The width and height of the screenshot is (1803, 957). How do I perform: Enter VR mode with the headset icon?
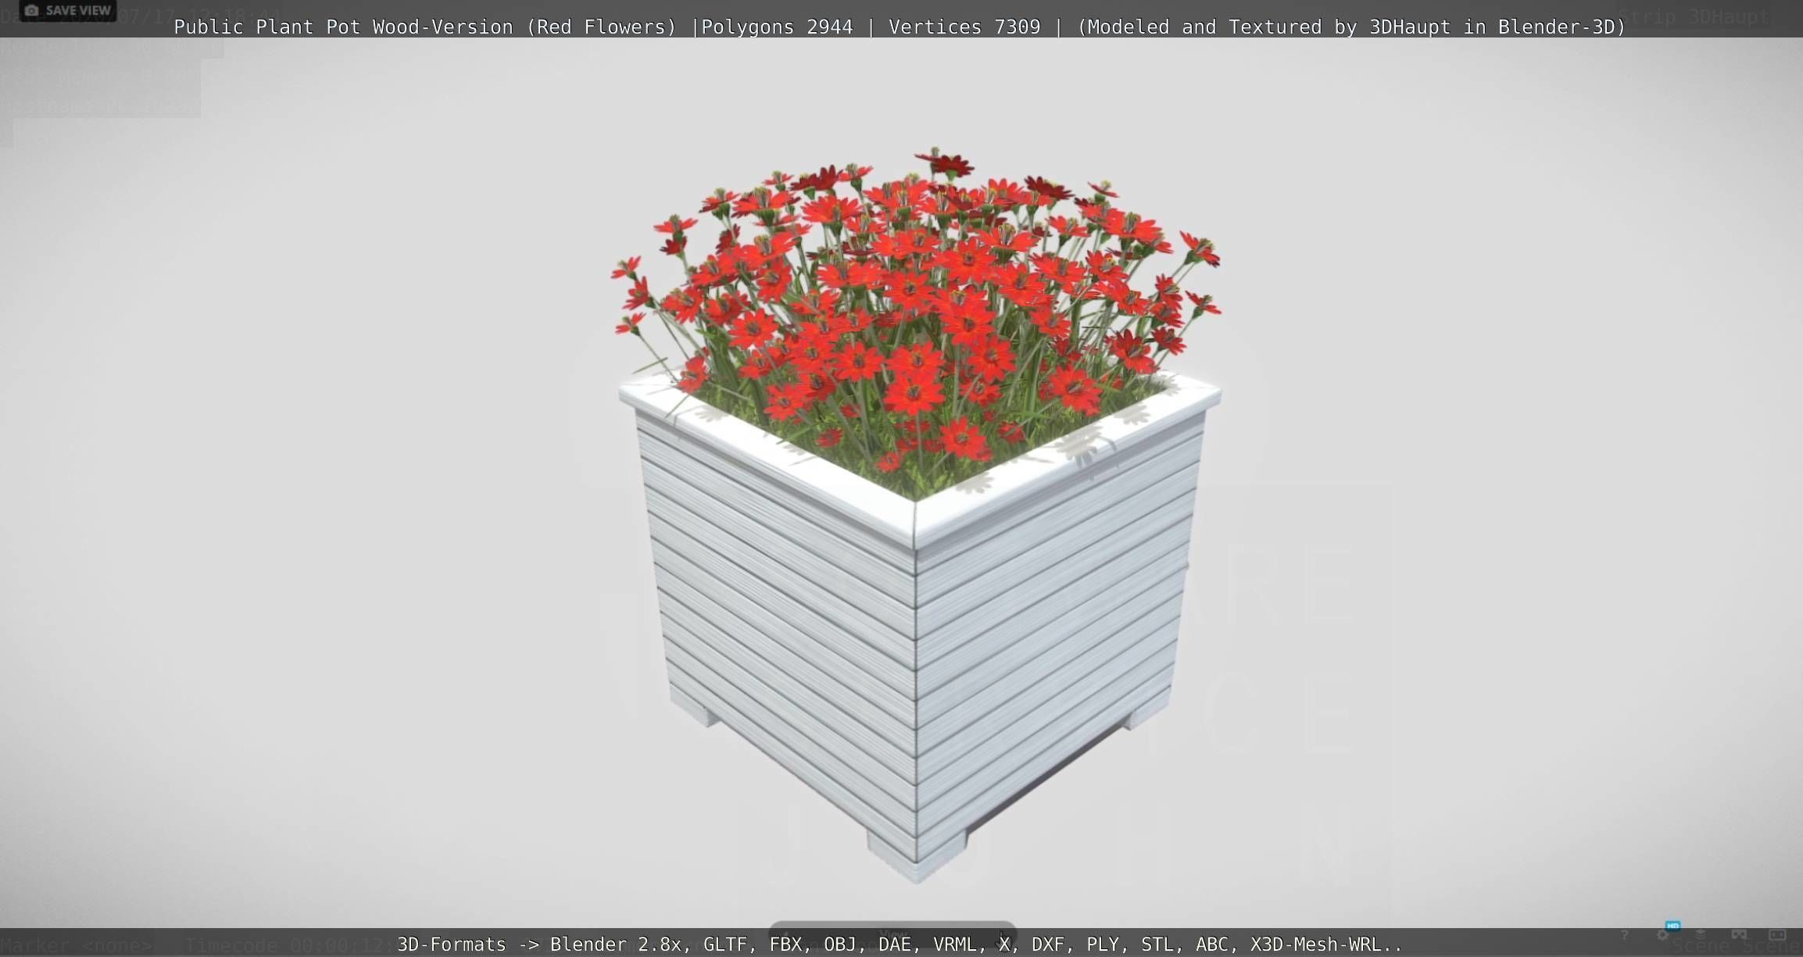(x=1739, y=935)
